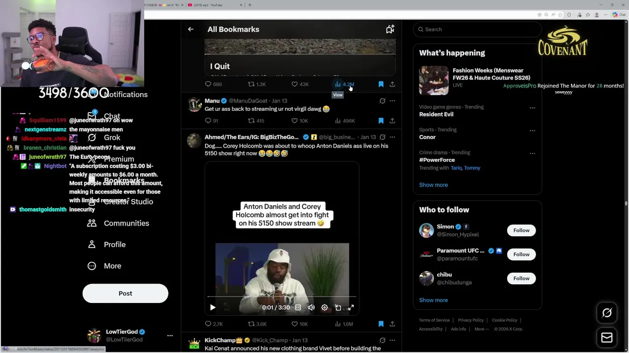Unbookmark Manu's post
The width and height of the screenshot is (629, 353).
pos(381,121)
